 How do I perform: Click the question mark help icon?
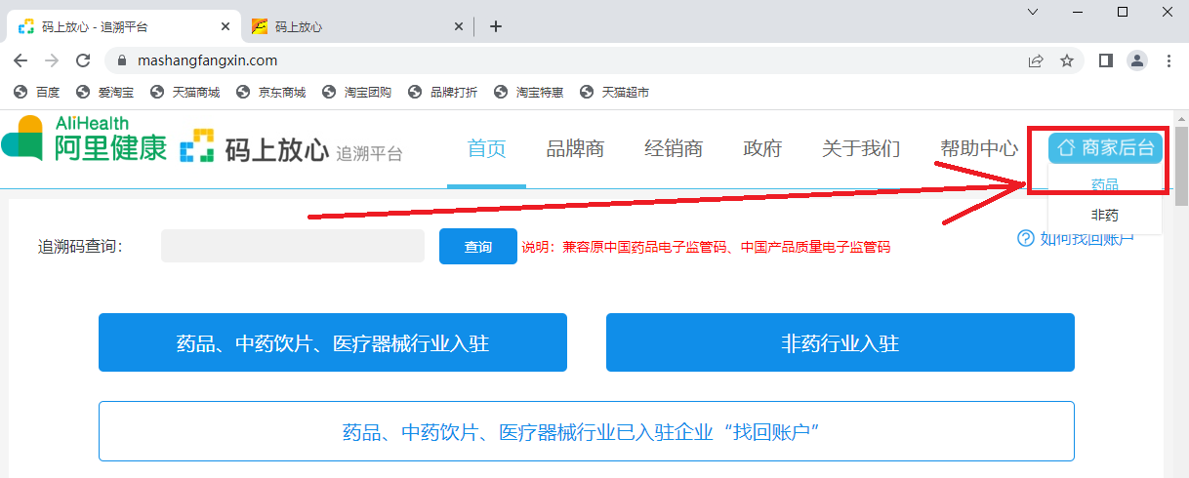[1025, 238]
